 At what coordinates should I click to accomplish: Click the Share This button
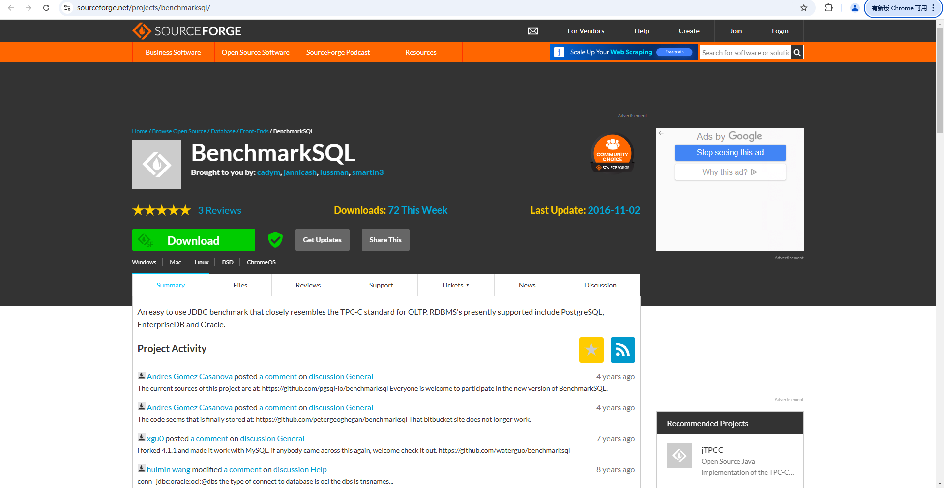click(x=385, y=240)
